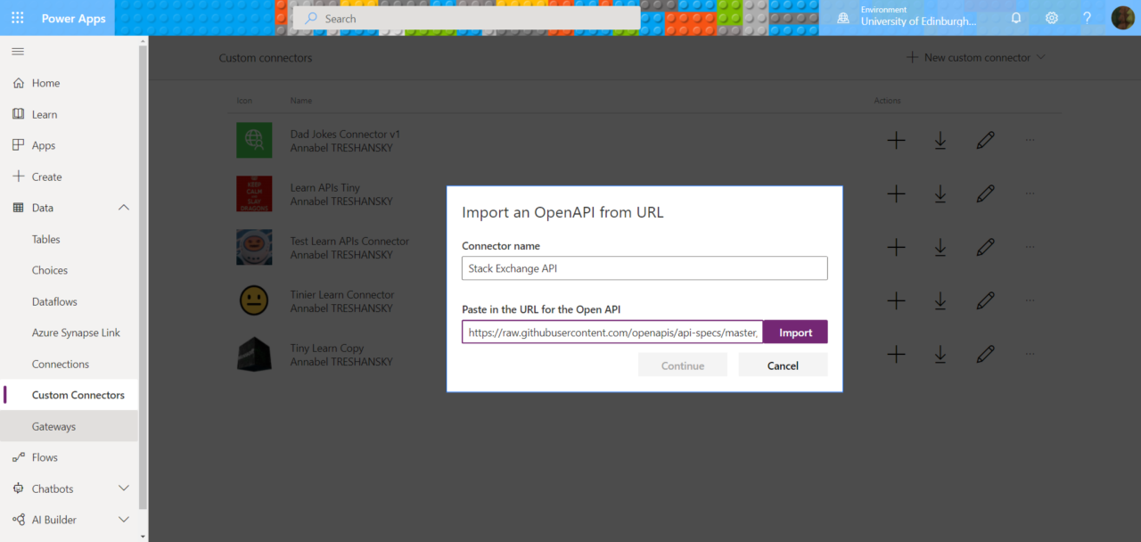This screenshot has height=542, width=1141.
Task: Click the Import button in the dialog
Action: (x=794, y=331)
